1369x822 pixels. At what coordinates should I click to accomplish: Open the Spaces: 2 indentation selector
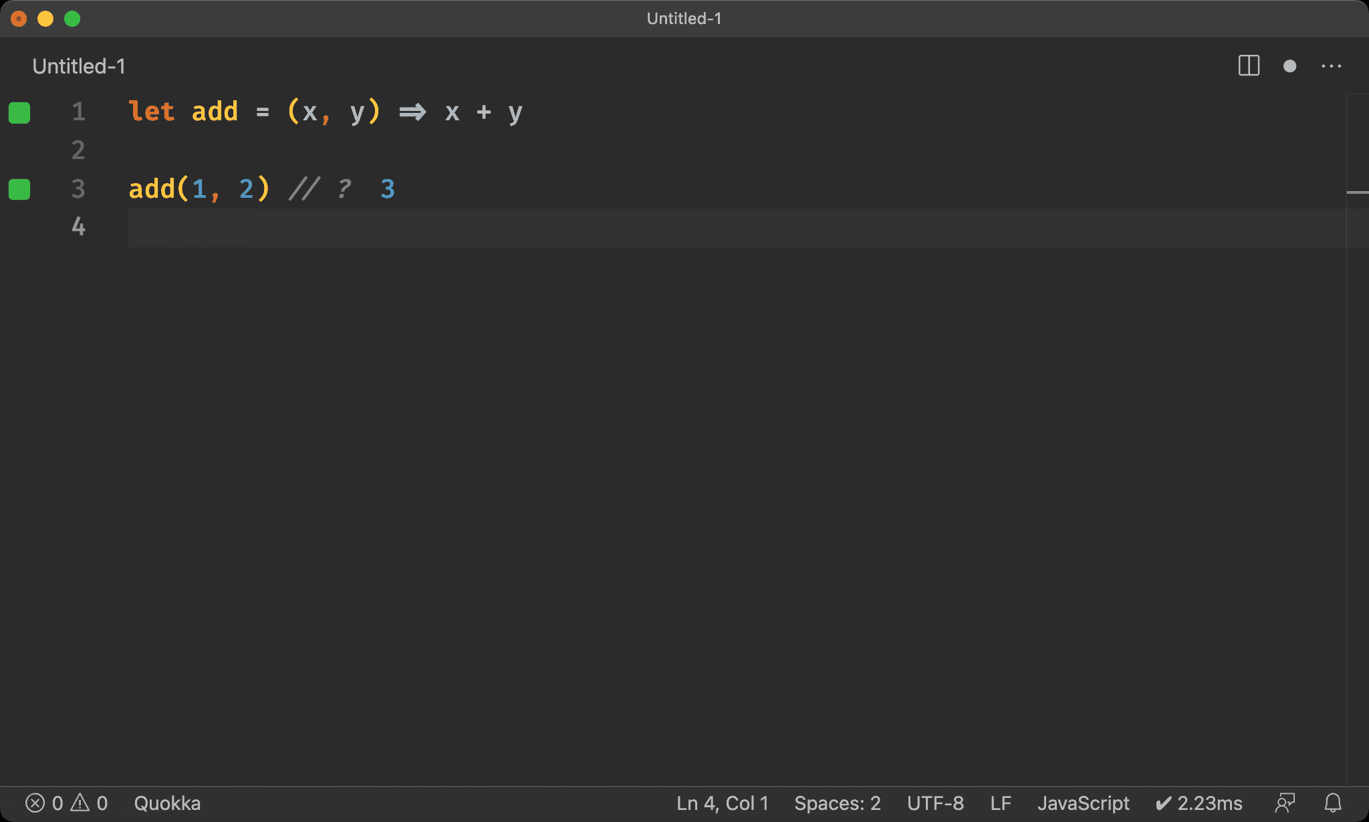[x=837, y=803]
